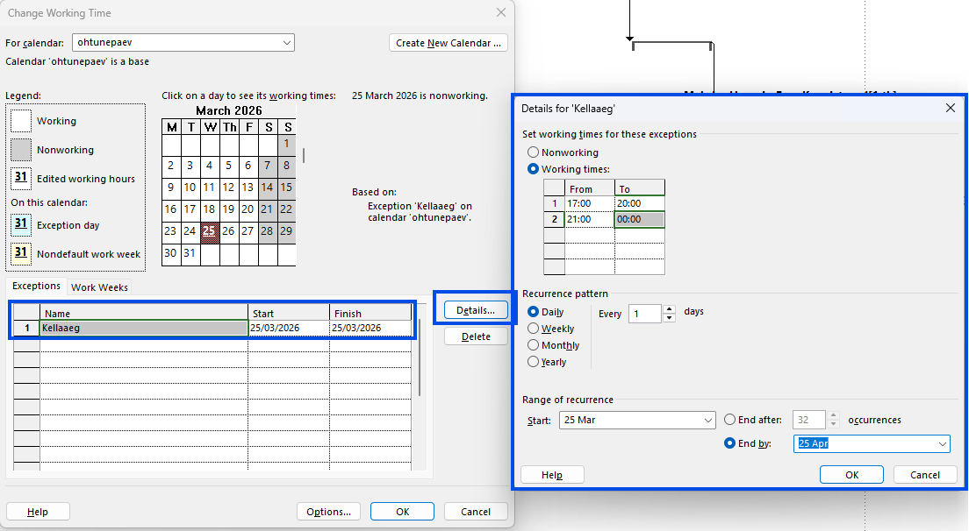Expand the End by date dropdown
969x531 pixels.
943,444
